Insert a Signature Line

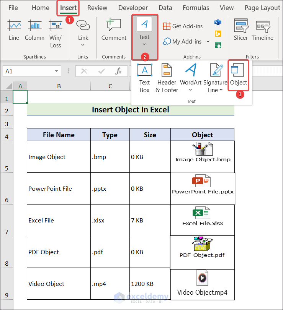[x=215, y=78]
